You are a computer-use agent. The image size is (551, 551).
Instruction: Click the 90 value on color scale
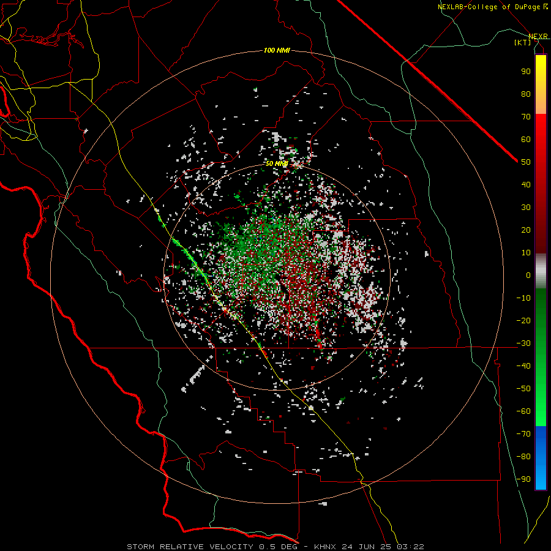point(526,72)
